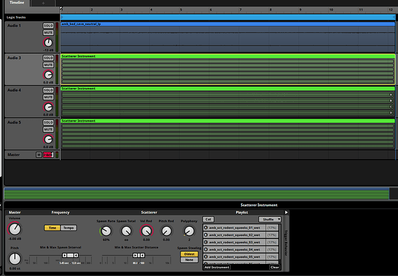Solo the Audio 4 track
This screenshot has width=398, height=276.
48,90
